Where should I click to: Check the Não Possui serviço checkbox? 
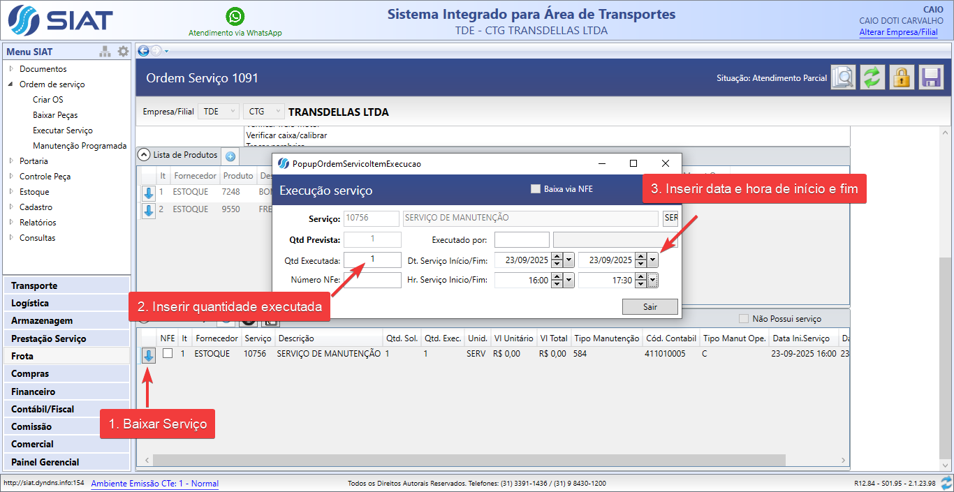pos(744,319)
